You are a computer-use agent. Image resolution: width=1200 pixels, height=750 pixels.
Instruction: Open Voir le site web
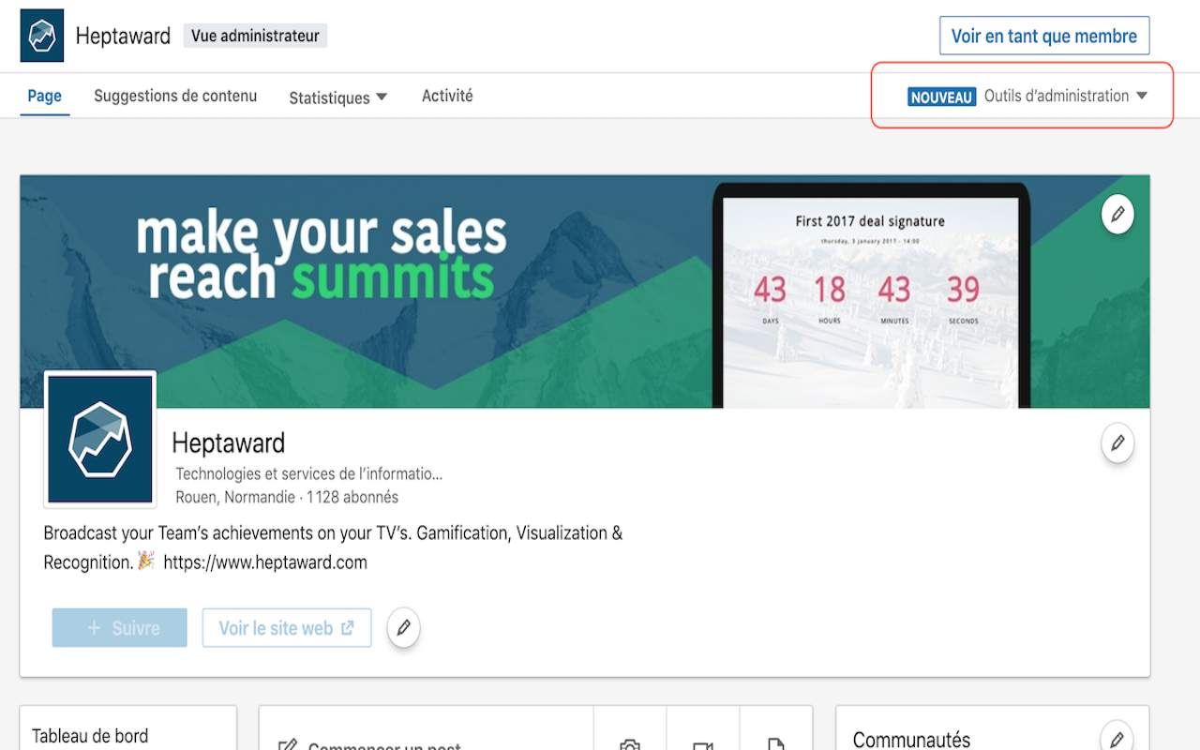click(x=287, y=628)
